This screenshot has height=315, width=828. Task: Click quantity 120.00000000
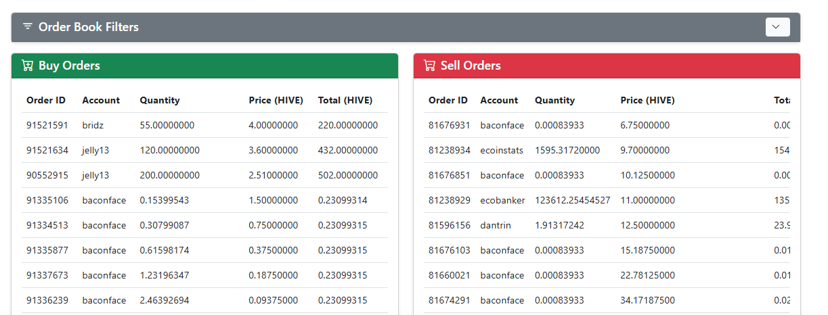coord(170,150)
